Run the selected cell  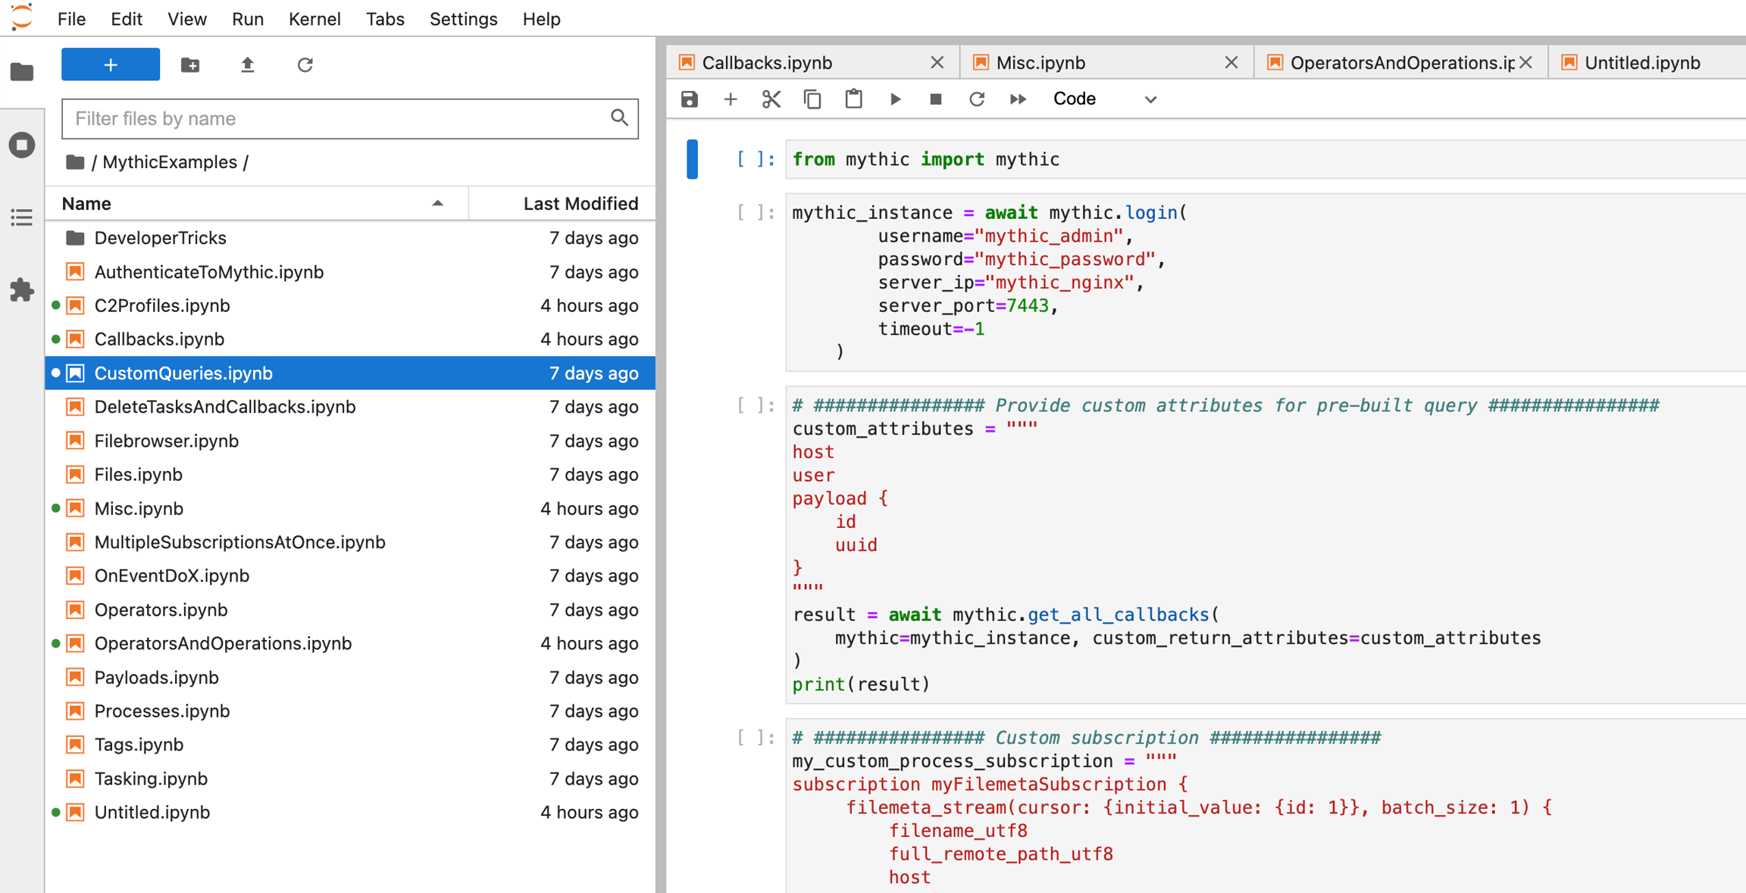coord(895,99)
